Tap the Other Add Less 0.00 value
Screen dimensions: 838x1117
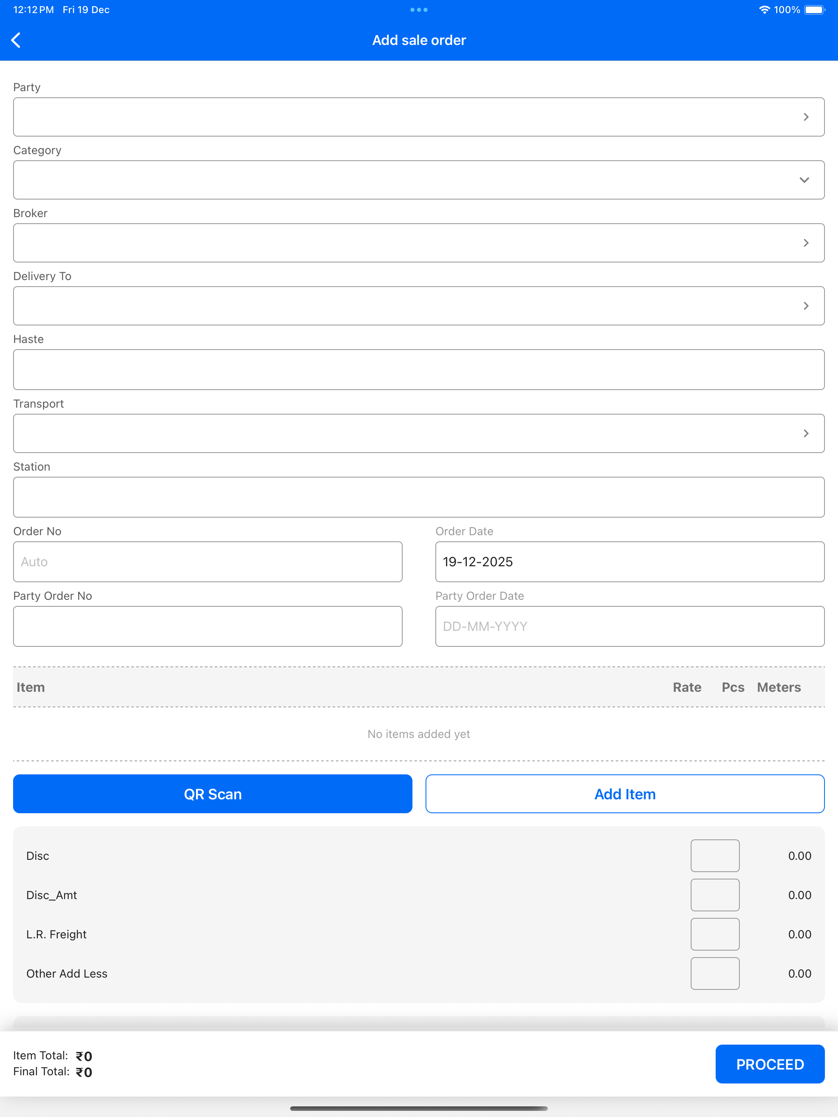coord(800,973)
